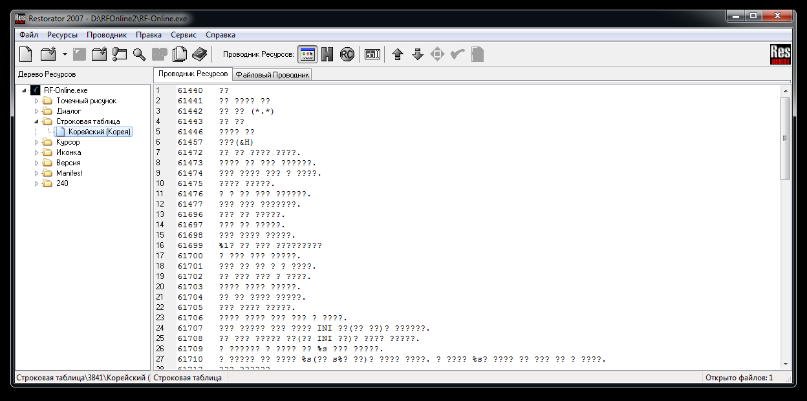Expand the Manifest folder
807x401 pixels.
[37, 173]
